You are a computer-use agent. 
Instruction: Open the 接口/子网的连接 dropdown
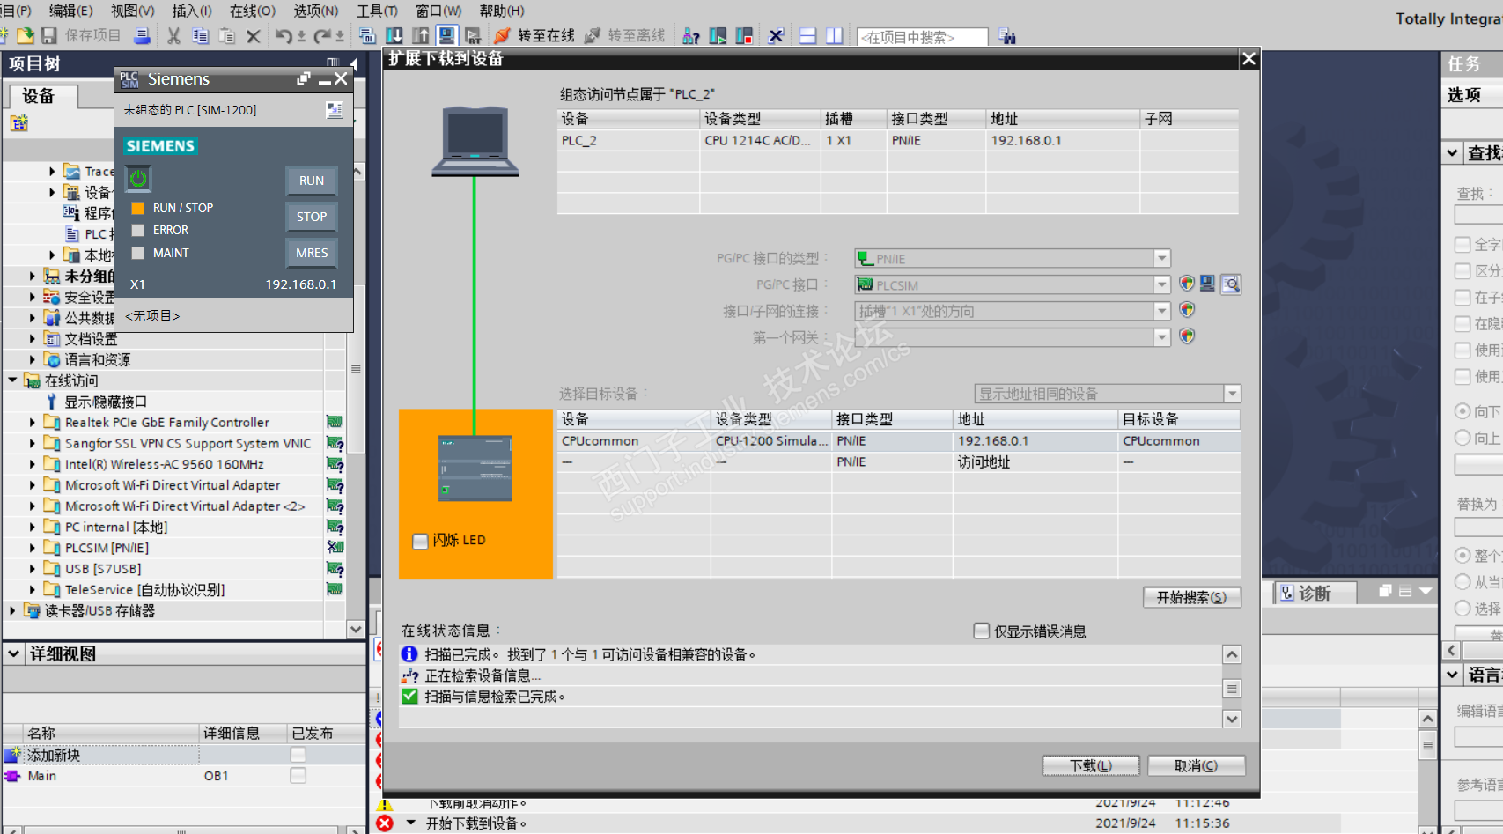(x=1162, y=311)
